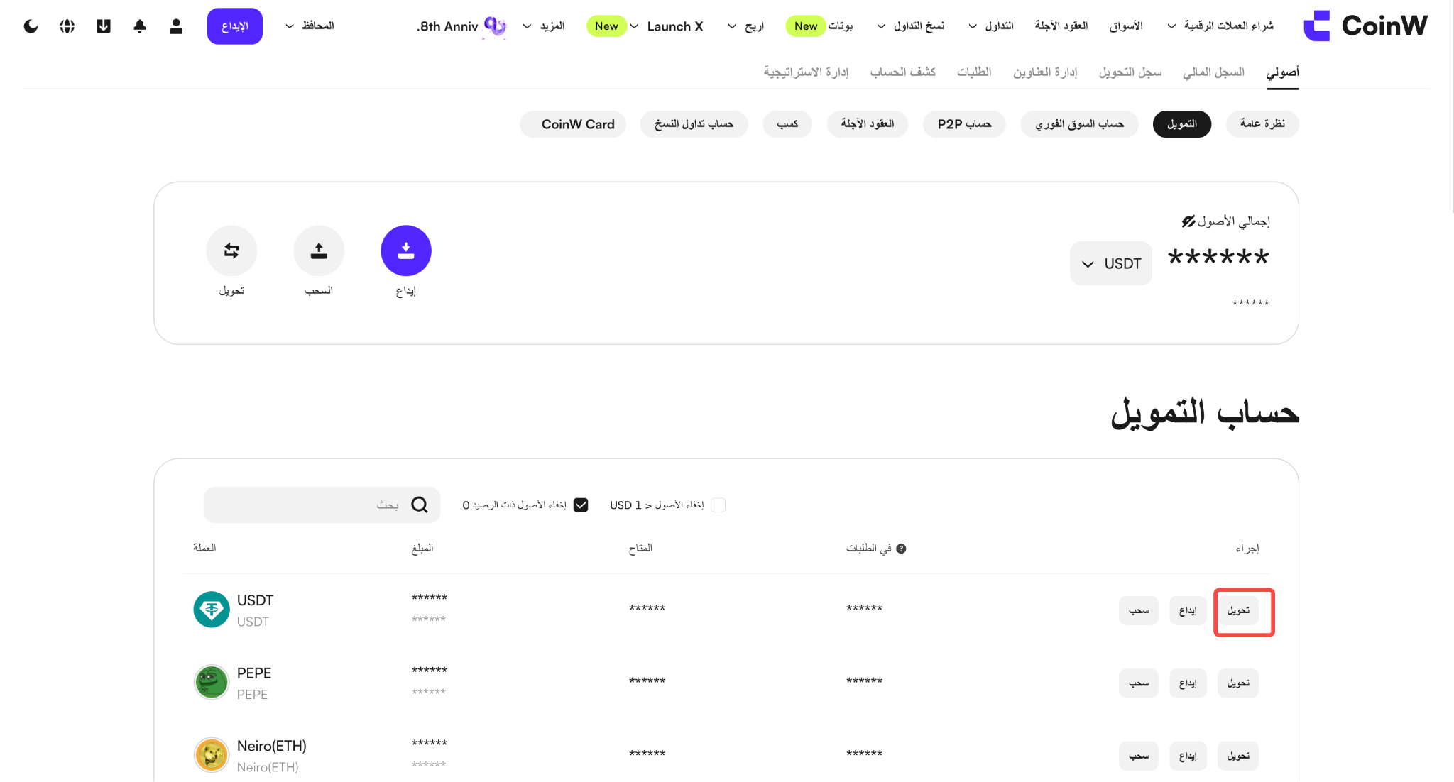Image resolution: width=1454 pixels, height=782 pixels.
Task: Click ايداع button in USDT row
Action: coord(1188,611)
